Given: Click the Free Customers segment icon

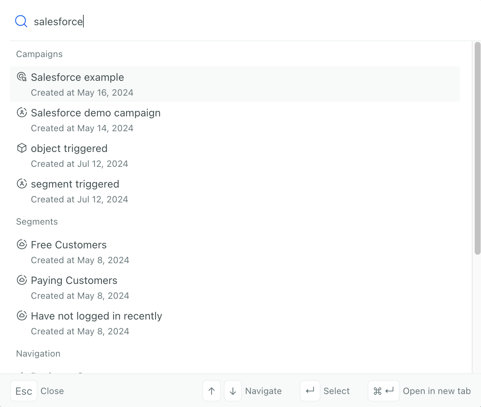Looking at the screenshot, I should tap(22, 244).
